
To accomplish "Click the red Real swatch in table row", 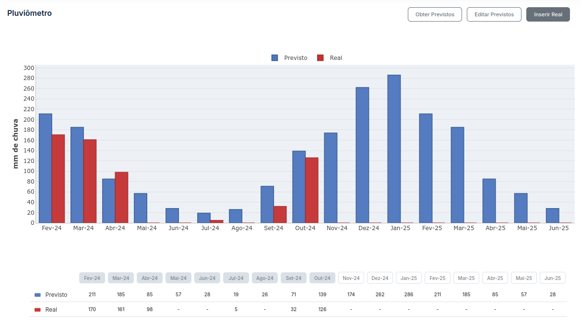I will [x=37, y=310].
